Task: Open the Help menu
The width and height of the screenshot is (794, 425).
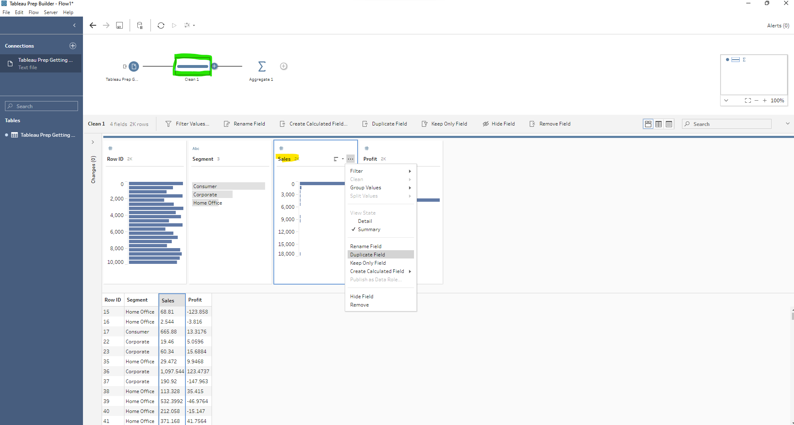Action: (68, 12)
